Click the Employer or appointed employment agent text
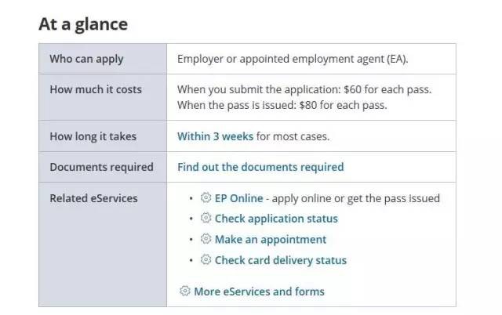The height and width of the screenshot is (315, 502). click(x=293, y=59)
